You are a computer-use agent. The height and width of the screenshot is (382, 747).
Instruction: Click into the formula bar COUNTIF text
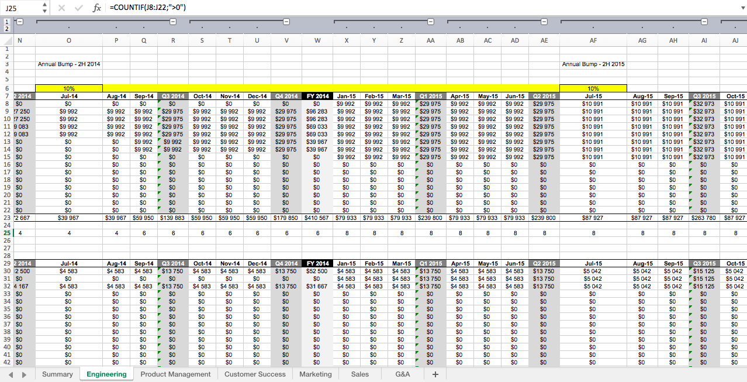point(148,8)
